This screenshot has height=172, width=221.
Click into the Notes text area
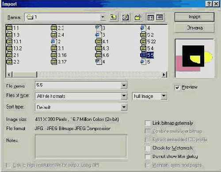81,146
